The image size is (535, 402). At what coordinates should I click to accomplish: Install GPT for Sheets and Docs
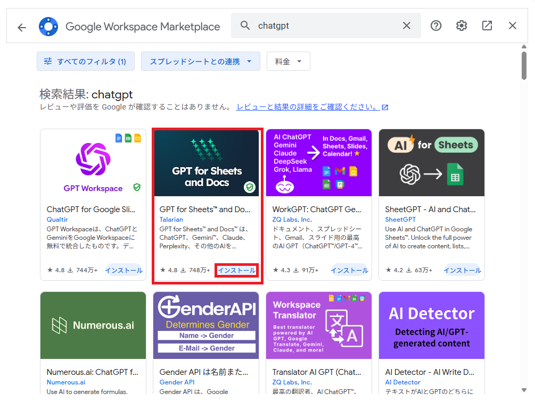pyautogui.click(x=236, y=270)
